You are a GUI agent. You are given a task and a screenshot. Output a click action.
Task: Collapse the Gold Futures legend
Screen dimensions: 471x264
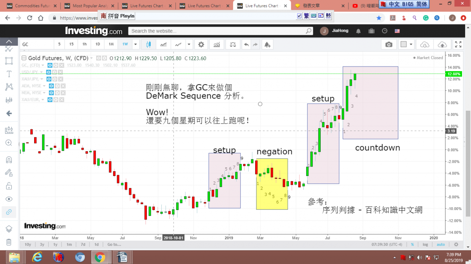[x=24, y=58]
